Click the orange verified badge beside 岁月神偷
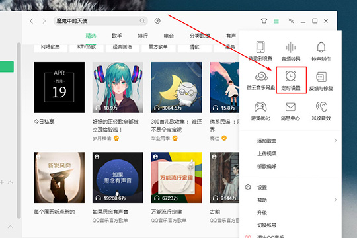 point(116,138)
